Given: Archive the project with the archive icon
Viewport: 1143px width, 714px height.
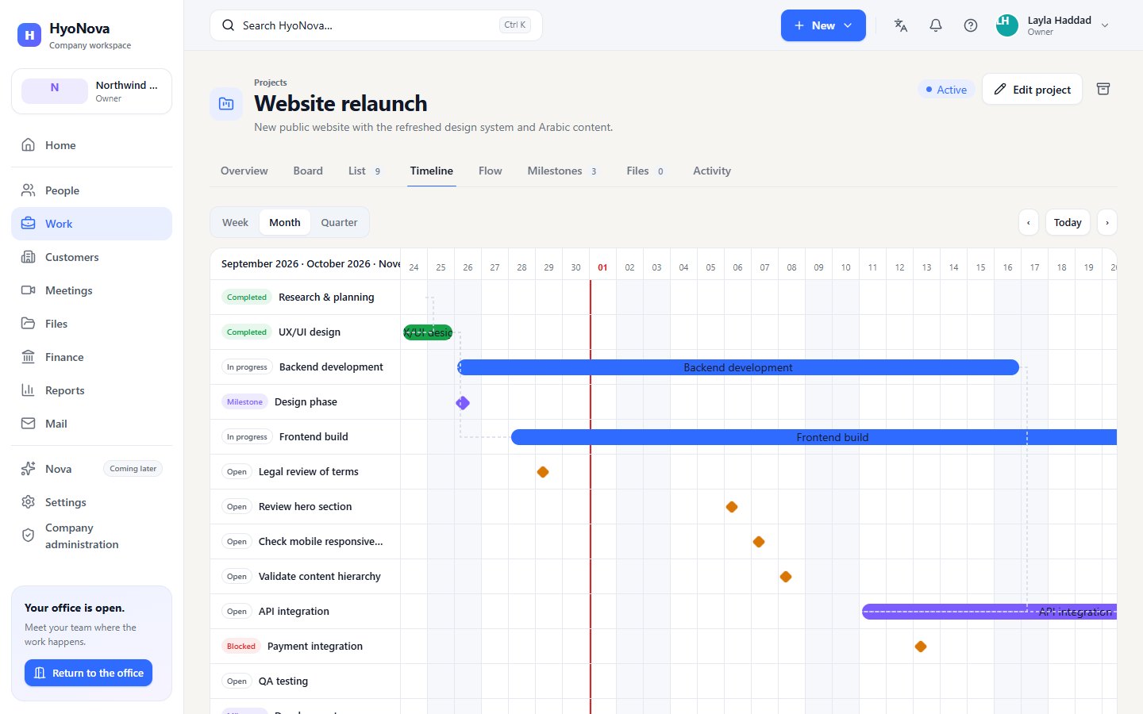Looking at the screenshot, I should tap(1103, 89).
